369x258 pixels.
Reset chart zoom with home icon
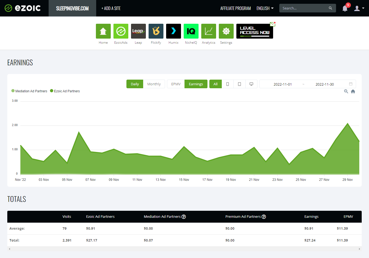tap(353, 91)
